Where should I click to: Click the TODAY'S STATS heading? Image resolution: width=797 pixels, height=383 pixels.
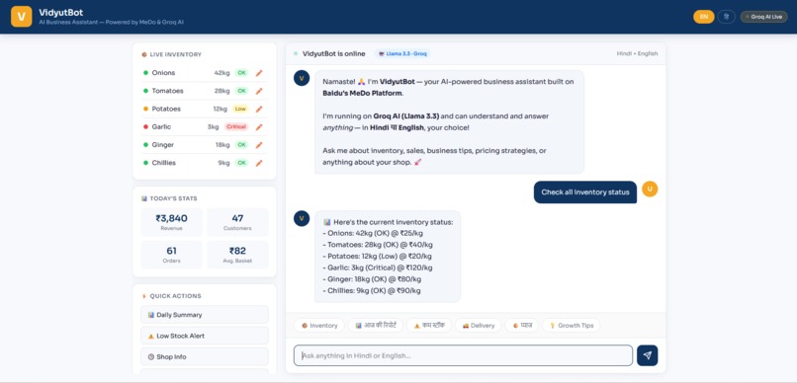(173, 198)
